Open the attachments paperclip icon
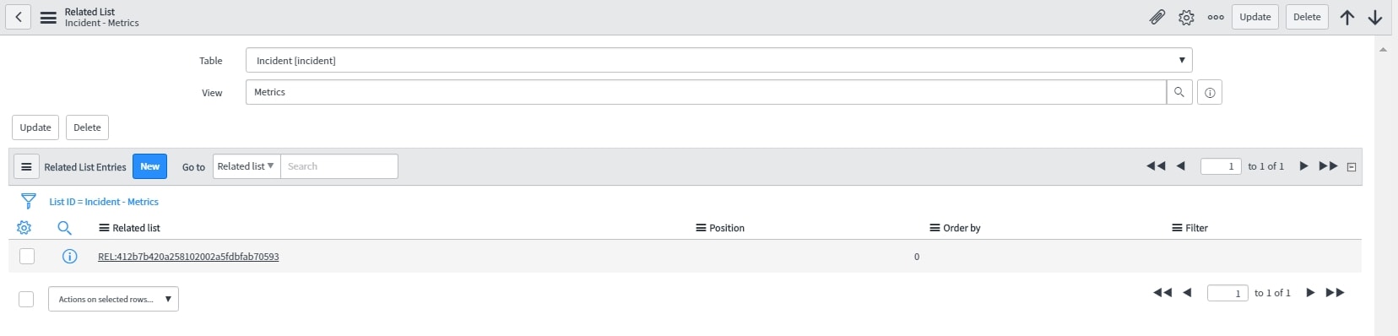This screenshot has width=1398, height=336. (x=1157, y=17)
